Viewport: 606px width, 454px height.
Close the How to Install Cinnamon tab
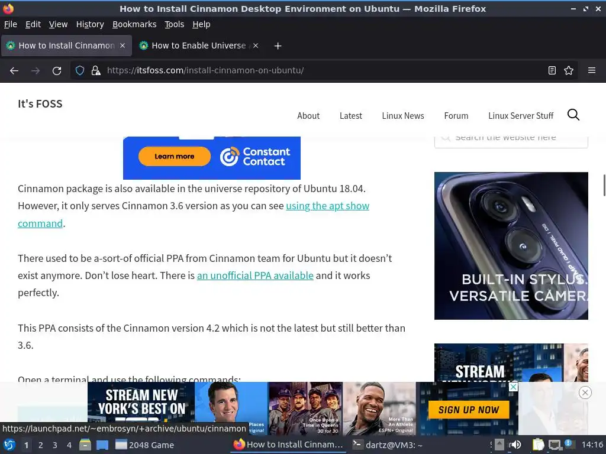pyautogui.click(x=122, y=46)
